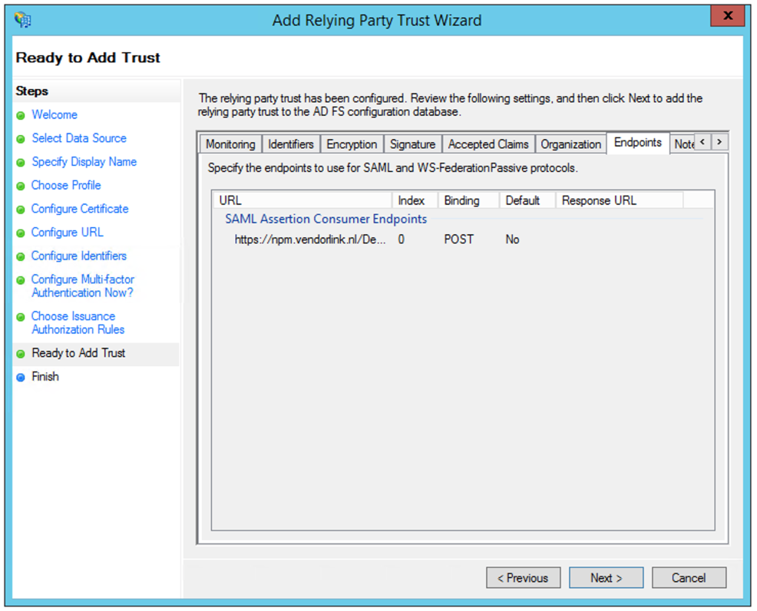Click the Default value No cell
The image size is (757, 611).
(x=512, y=239)
